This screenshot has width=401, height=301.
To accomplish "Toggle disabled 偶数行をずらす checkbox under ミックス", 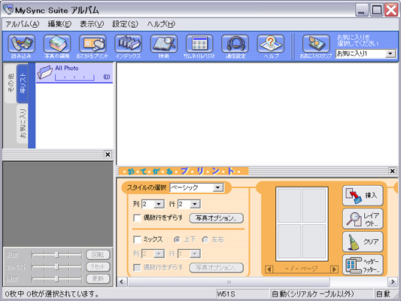I will 137,268.
